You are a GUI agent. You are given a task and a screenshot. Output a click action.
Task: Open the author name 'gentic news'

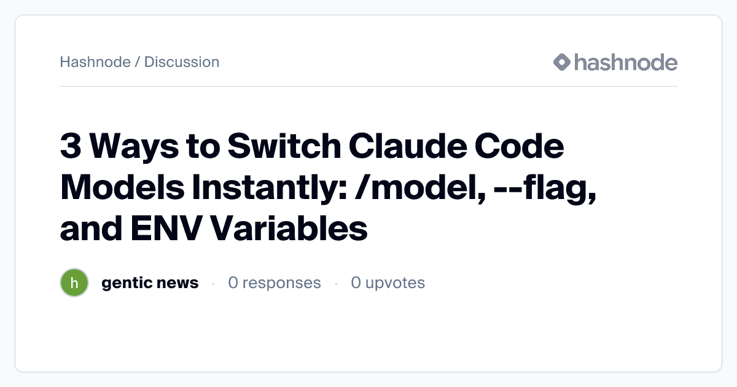[x=150, y=283]
